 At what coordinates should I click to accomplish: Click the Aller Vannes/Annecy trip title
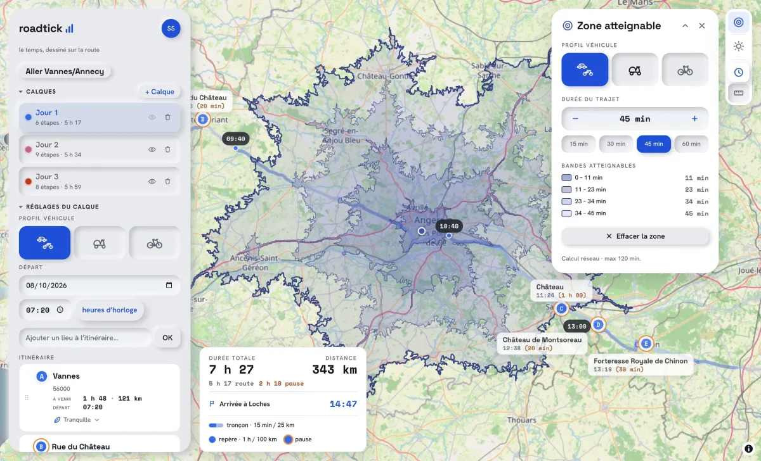[x=65, y=72]
